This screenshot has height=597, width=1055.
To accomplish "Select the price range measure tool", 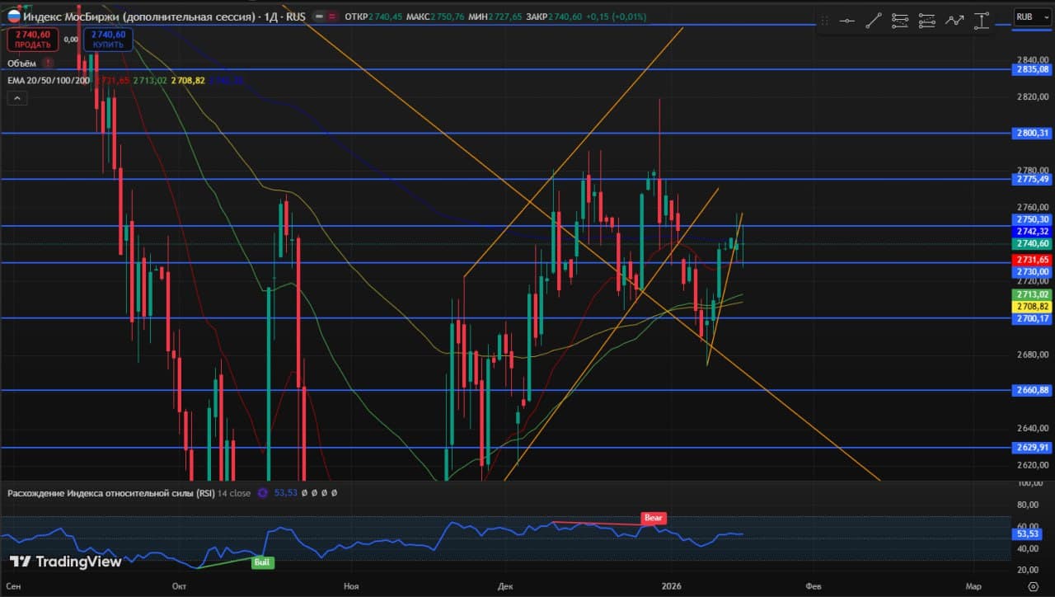I will click(x=981, y=21).
